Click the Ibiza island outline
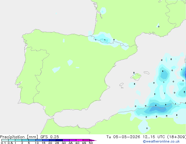The width and height of the screenshot is (186, 144). pos(121,85)
